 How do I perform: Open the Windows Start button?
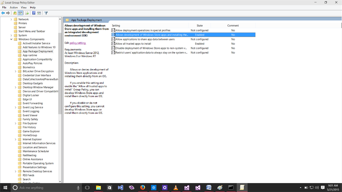(x=5, y=187)
